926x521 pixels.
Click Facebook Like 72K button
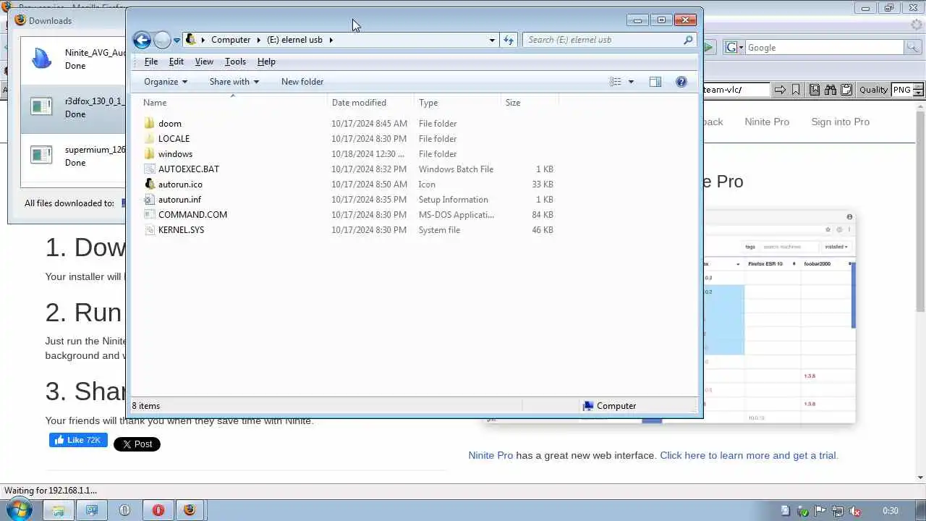(78, 440)
